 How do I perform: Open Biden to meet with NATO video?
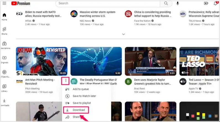pos(43,14)
